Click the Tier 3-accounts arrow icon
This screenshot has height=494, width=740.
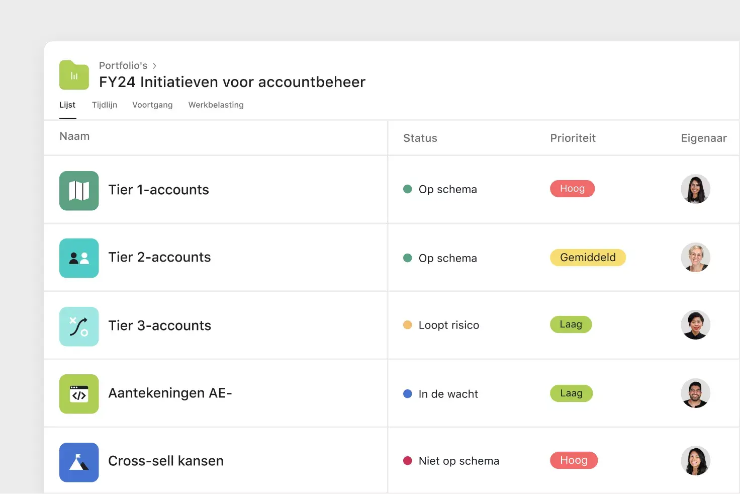click(79, 326)
